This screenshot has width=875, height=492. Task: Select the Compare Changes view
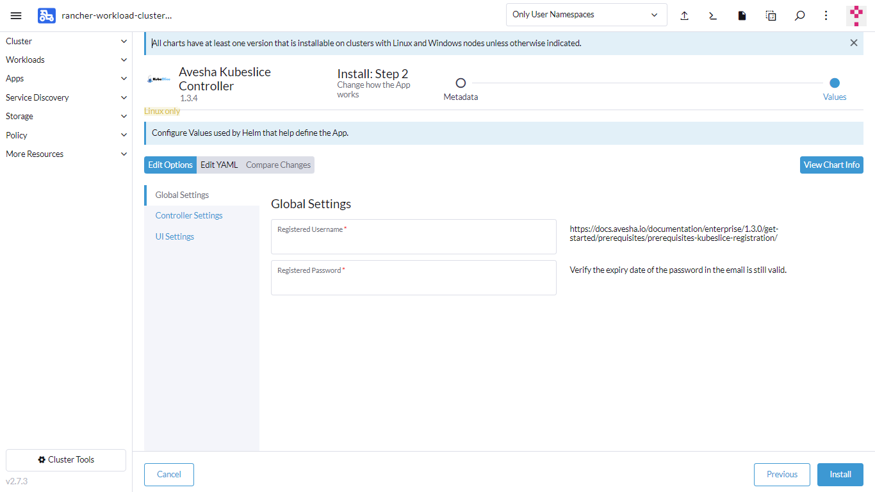278,165
